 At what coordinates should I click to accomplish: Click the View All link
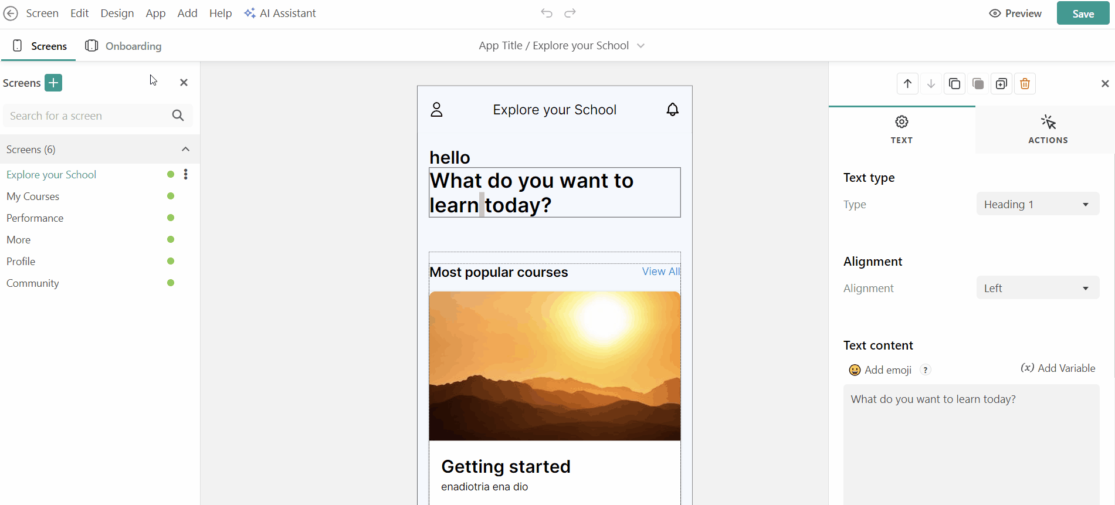pyautogui.click(x=661, y=272)
